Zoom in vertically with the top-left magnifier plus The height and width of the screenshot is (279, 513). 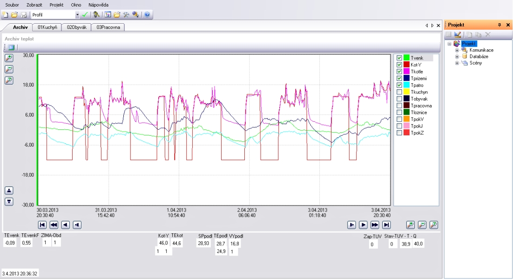tap(9, 58)
